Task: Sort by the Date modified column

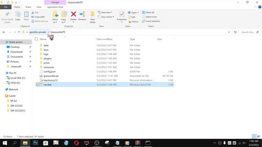Action: (x=104, y=39)
